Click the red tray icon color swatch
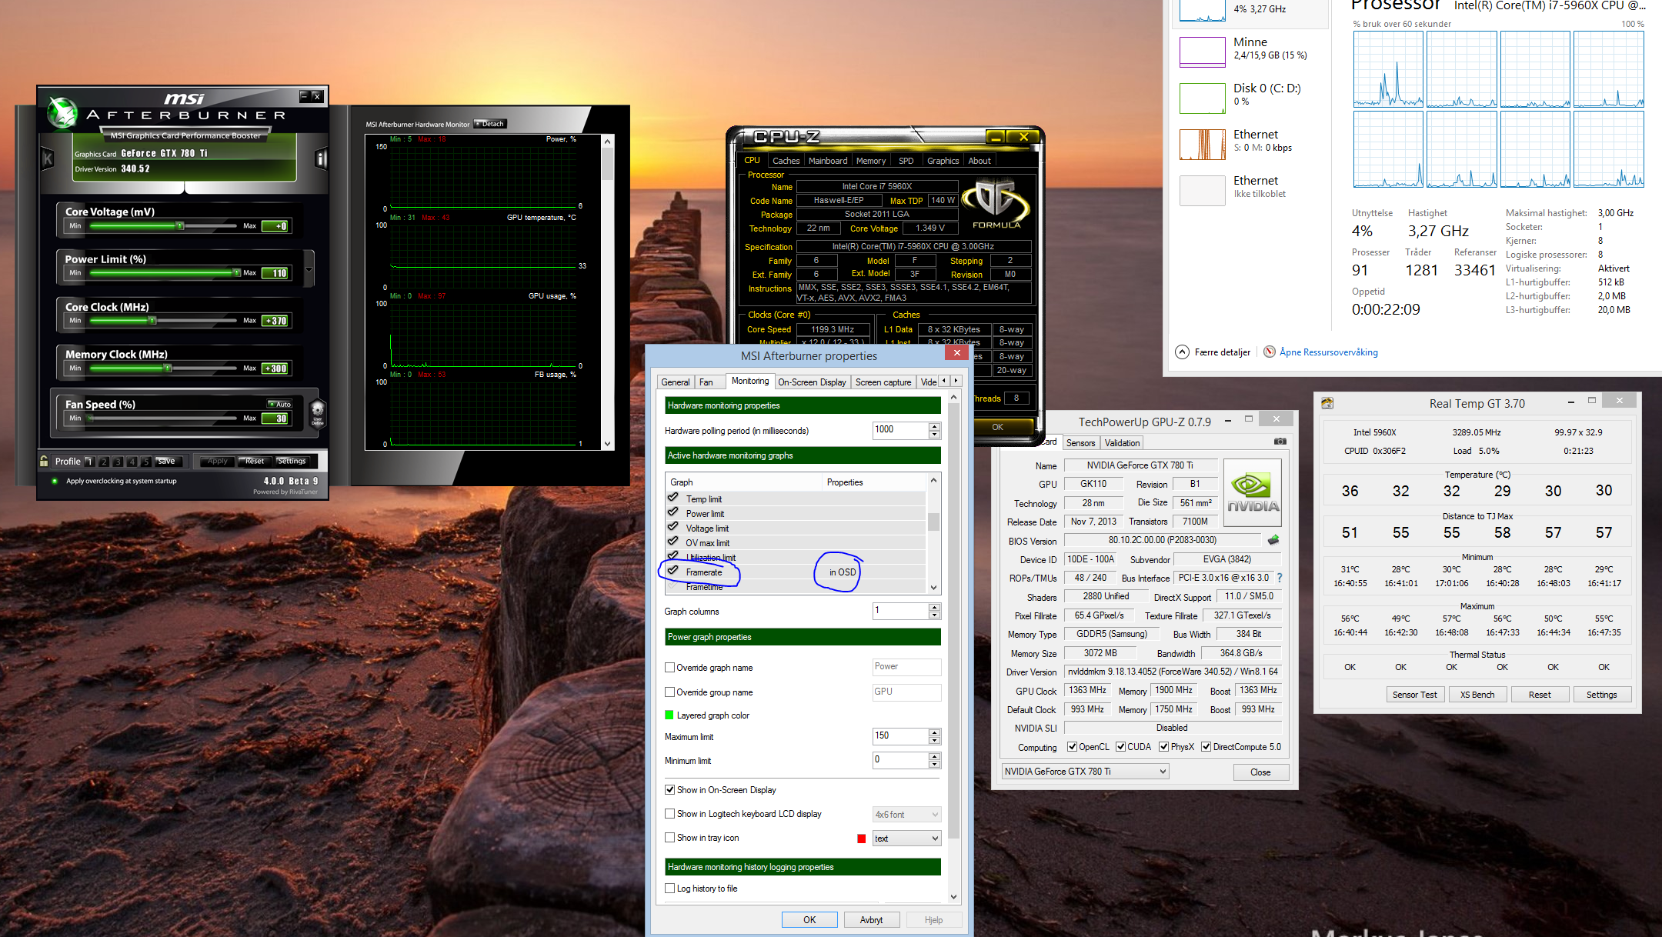Screen dimensions: 1662x937 coord(862,839)
